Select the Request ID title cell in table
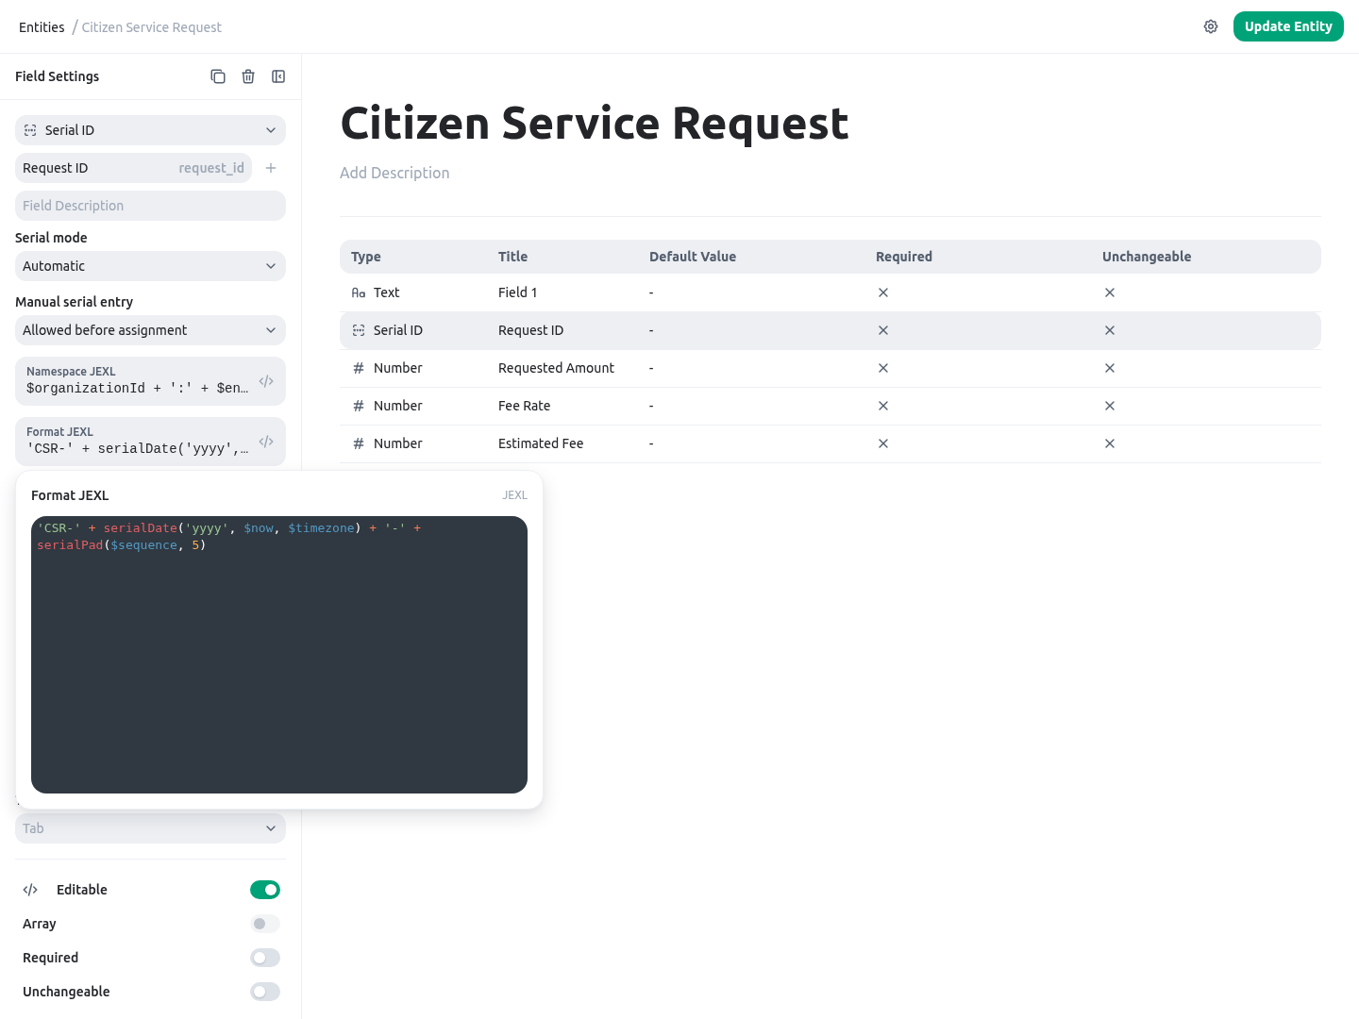1359x1019 pixels. point(530,330)
